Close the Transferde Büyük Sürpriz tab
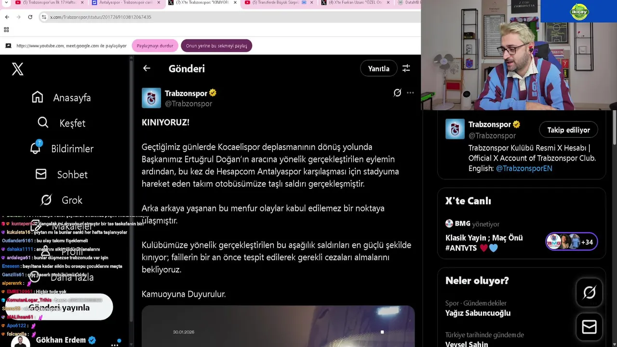Screen dimensions: 617x347 (x=311, y=2)
